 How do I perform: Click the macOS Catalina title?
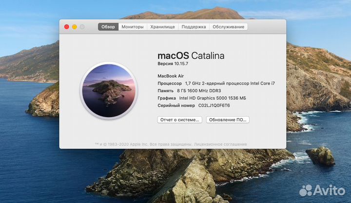point(191,56)
